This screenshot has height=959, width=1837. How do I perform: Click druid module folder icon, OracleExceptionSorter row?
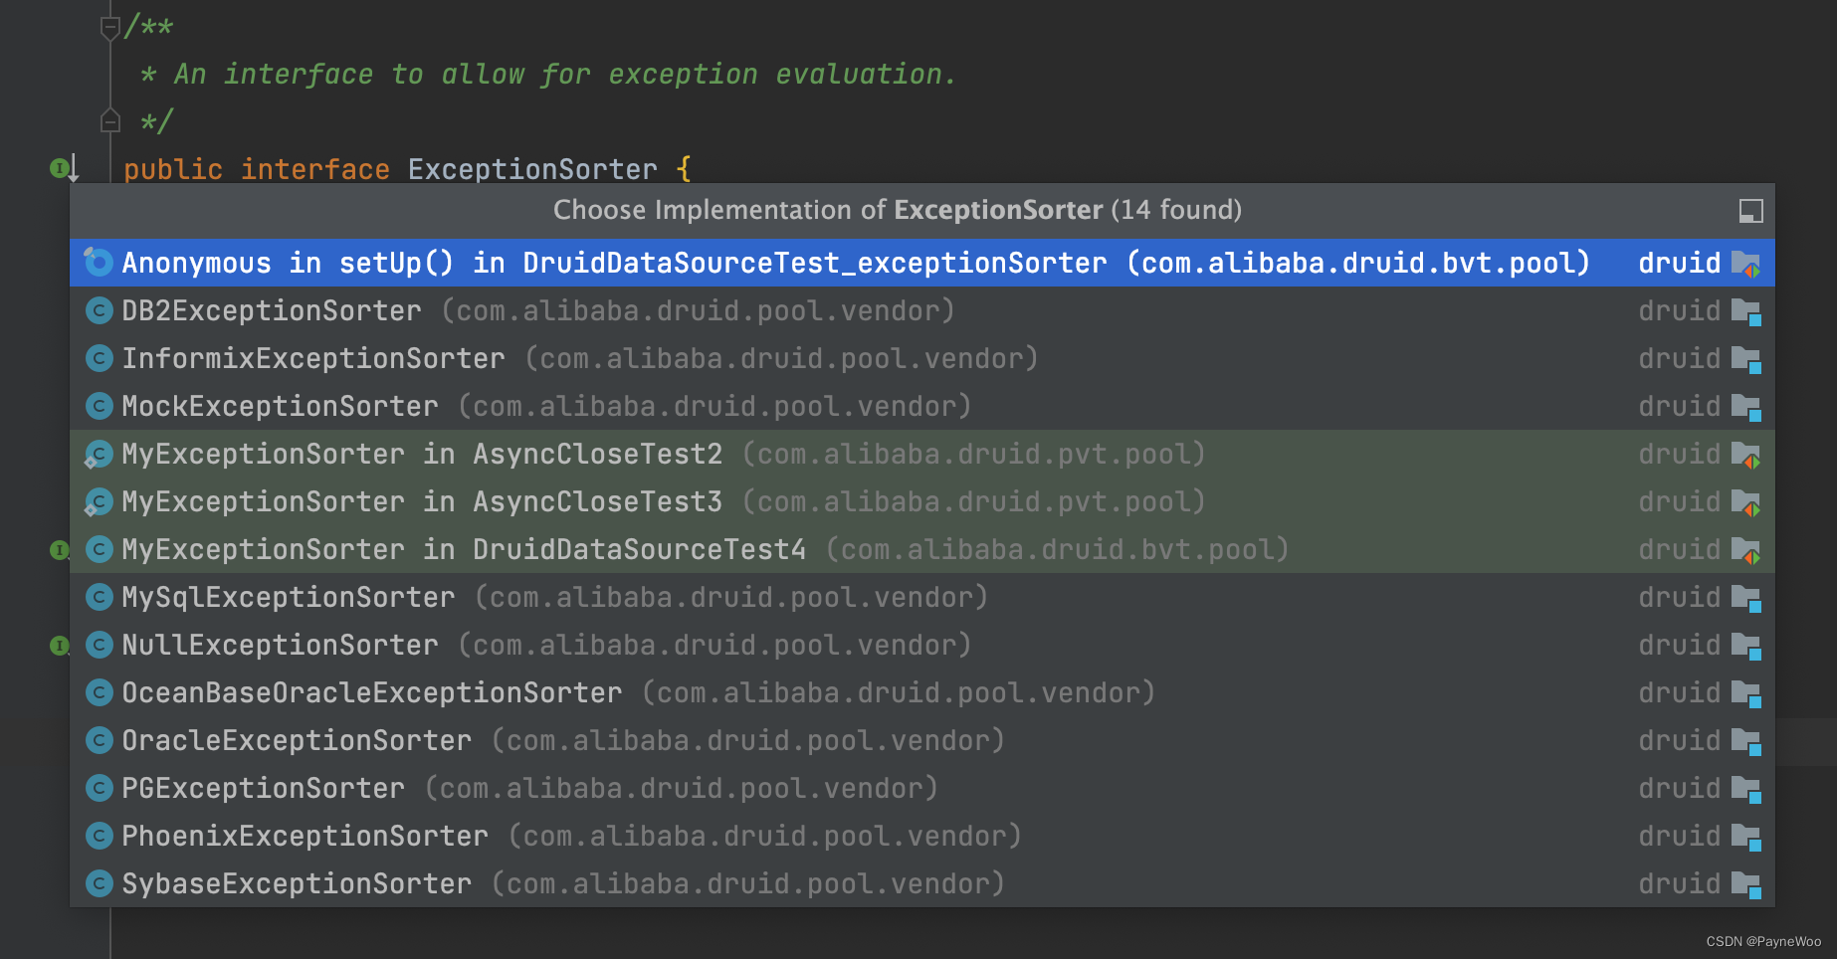click(x=1746, y=742)
